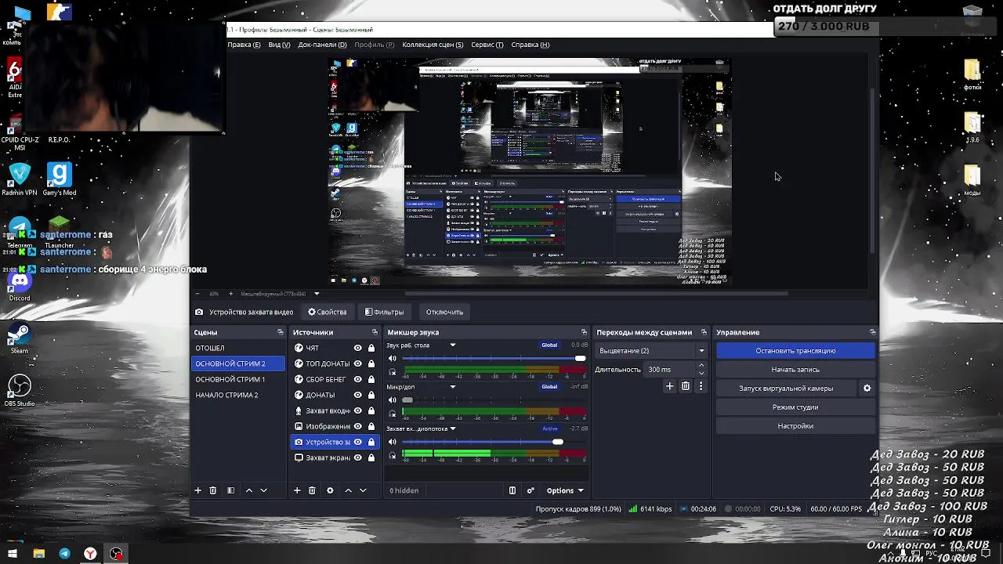Expand Микр/доп channel dropdown arrow
This screenshot has height=564, width=1003.
(x=452, y=387)
